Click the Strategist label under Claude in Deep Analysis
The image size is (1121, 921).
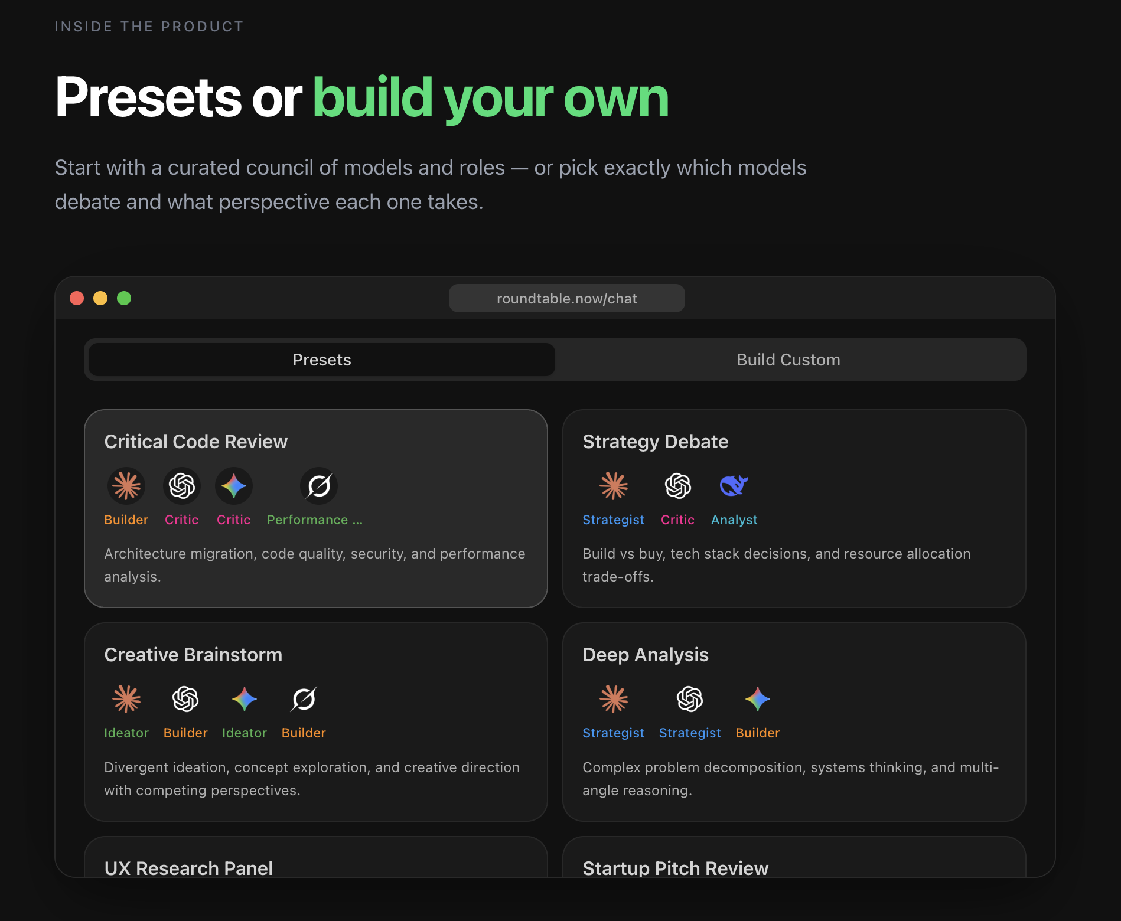pyautogui.click(x=614, y=733)
